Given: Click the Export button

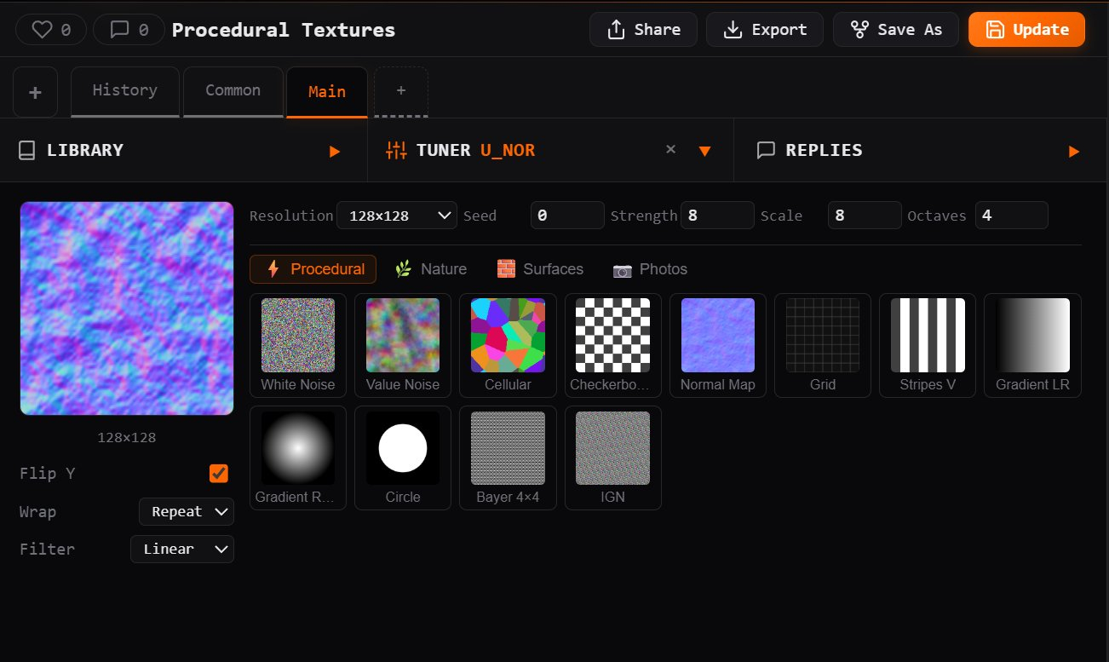Looking at the screenshot, I should [x=765, y=30].
